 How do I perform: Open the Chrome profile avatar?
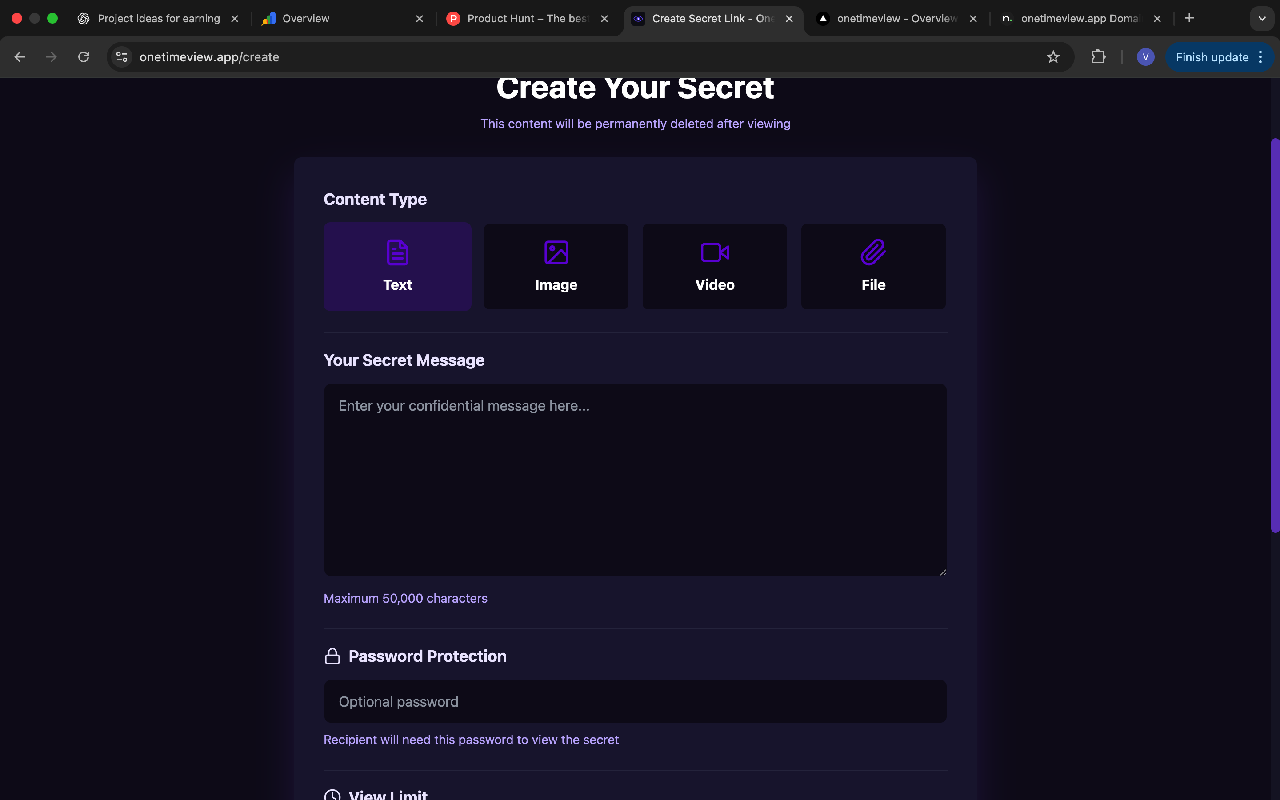(x=1145, y=57)
